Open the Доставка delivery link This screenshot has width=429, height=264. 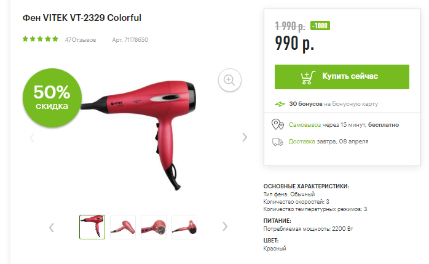click(302, 142)
